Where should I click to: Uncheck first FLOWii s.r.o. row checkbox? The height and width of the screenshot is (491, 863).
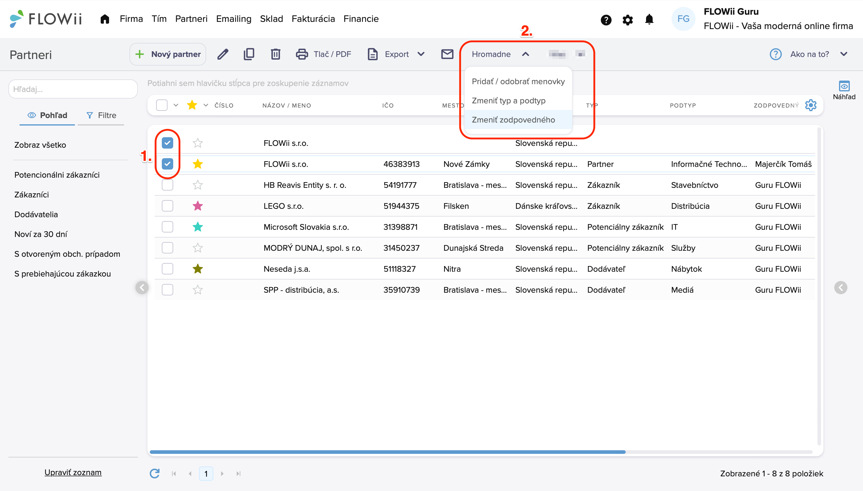pos(167,143)
